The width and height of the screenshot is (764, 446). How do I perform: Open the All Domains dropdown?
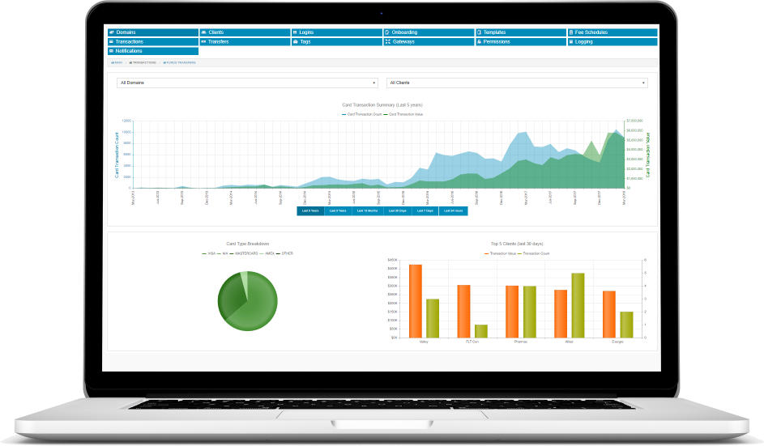(x=247, y=83)
